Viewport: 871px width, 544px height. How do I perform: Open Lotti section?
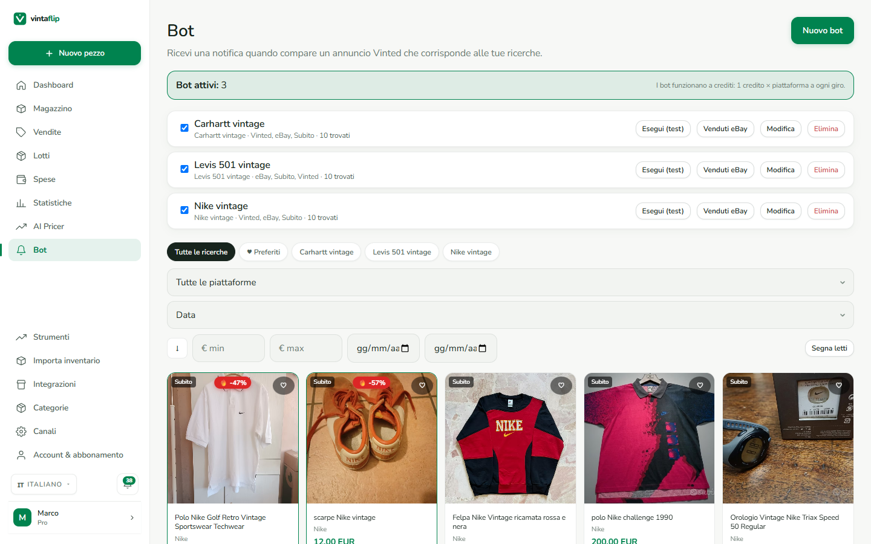click(74, 156)
